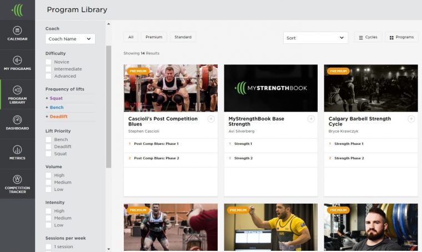Click the filter panel scrollbar thumb
Image resolution: width=422 pixels, height=252 pixels.
[108, 107]
